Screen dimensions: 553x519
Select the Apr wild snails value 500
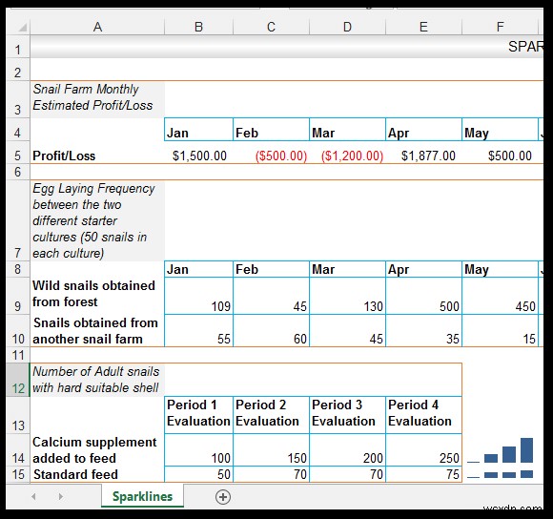pos(423,296)
